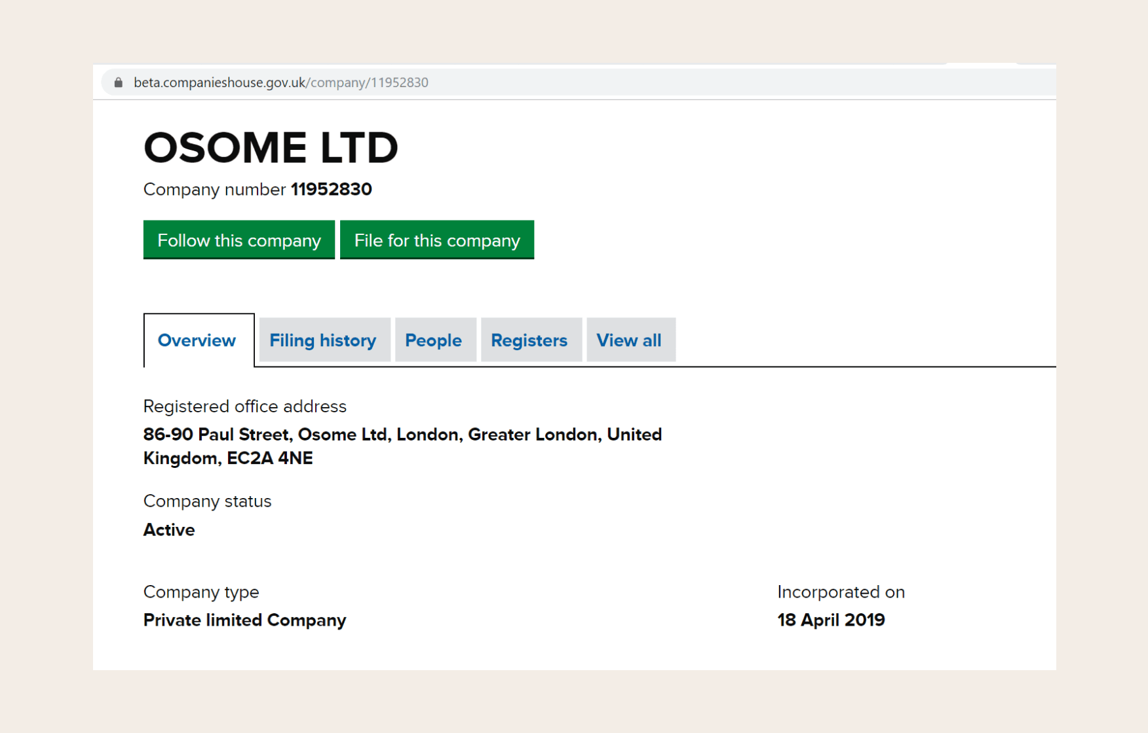The width and height of the screenshot is (1148, 733).
Task: Switch to the Overview tab
Action: coord(197,340)
